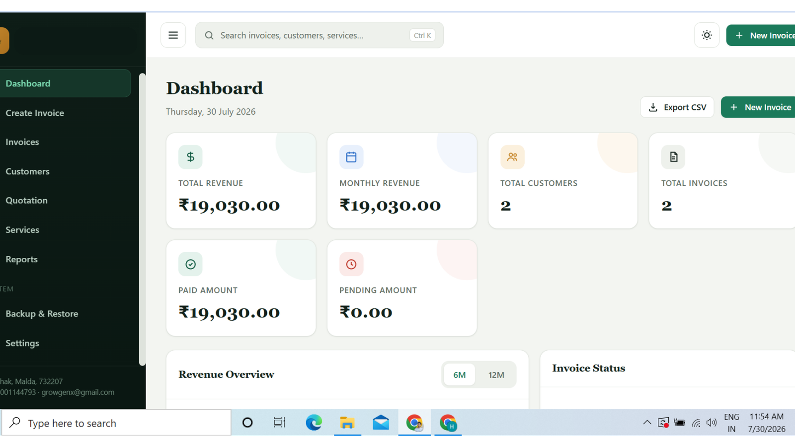Export the dashboard data as CSV
The image size is (795, 447).
click(x=677, y=107)
